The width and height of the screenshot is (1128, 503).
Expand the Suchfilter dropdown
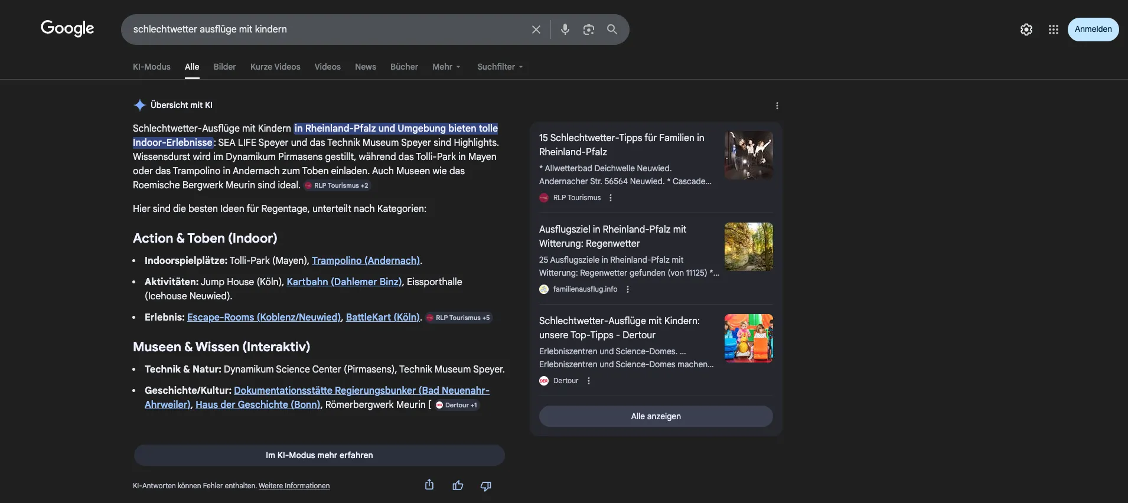pyautogui.click(x=500, y=67)
